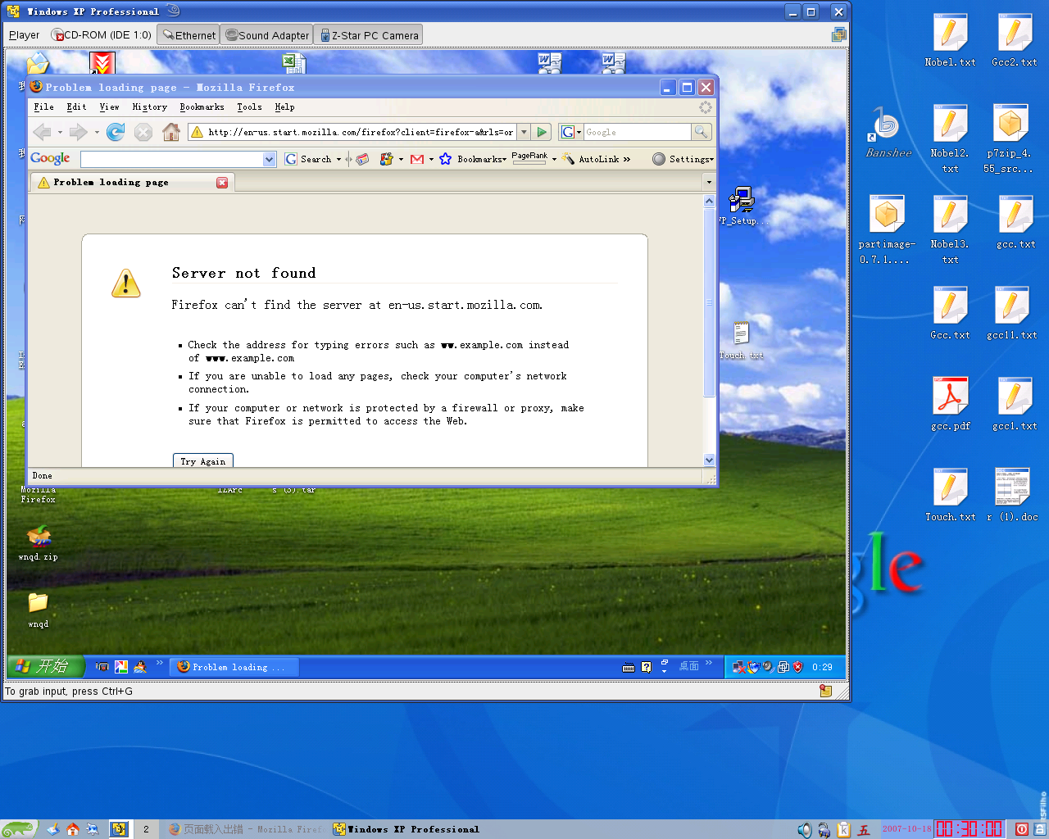The width and height of the screenshot is (1049, 839).
Task: Toggle the Sound Adapter device
Action: coord(267,35)
